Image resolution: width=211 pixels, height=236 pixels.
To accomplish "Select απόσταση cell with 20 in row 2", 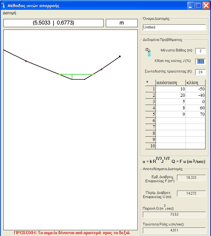I will pos(171,95).
